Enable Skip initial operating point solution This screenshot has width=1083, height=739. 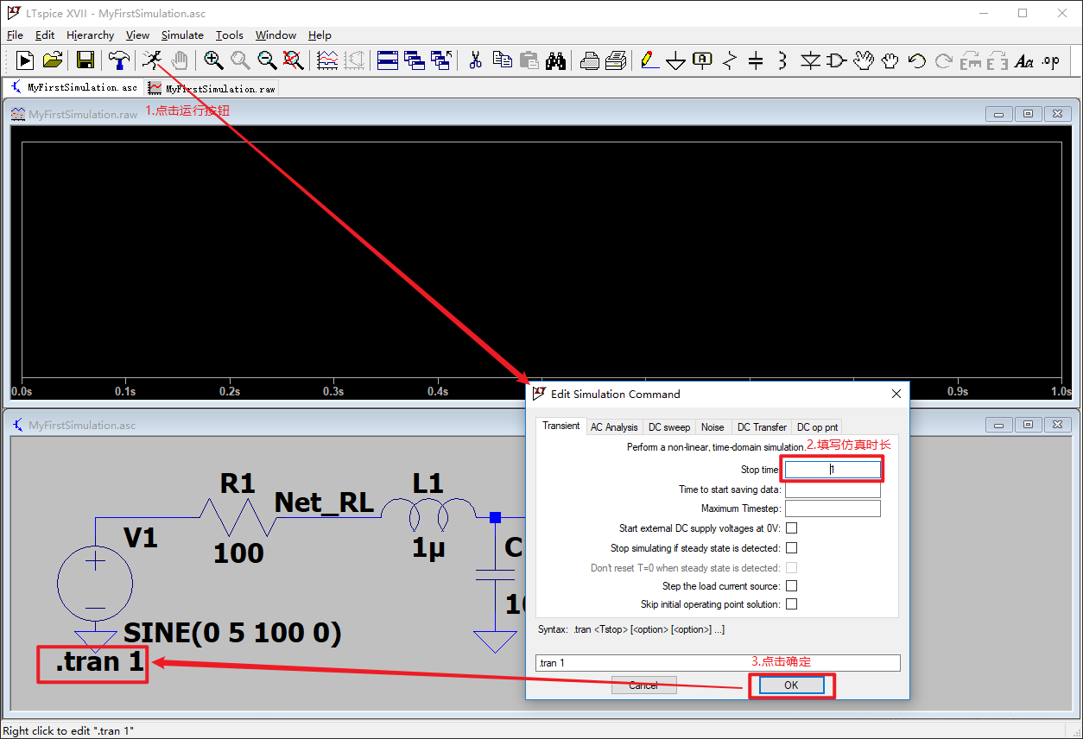pos(792,603)
